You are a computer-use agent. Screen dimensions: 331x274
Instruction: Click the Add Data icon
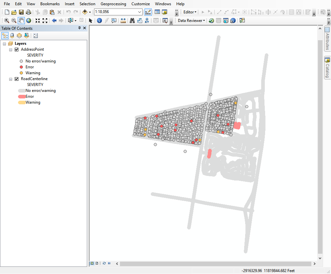pos(85,12)
